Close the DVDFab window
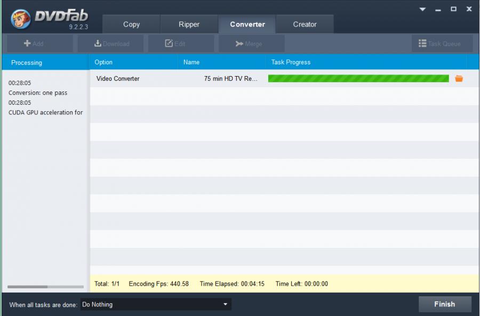 pyautogui.click(x=469, y=9)
